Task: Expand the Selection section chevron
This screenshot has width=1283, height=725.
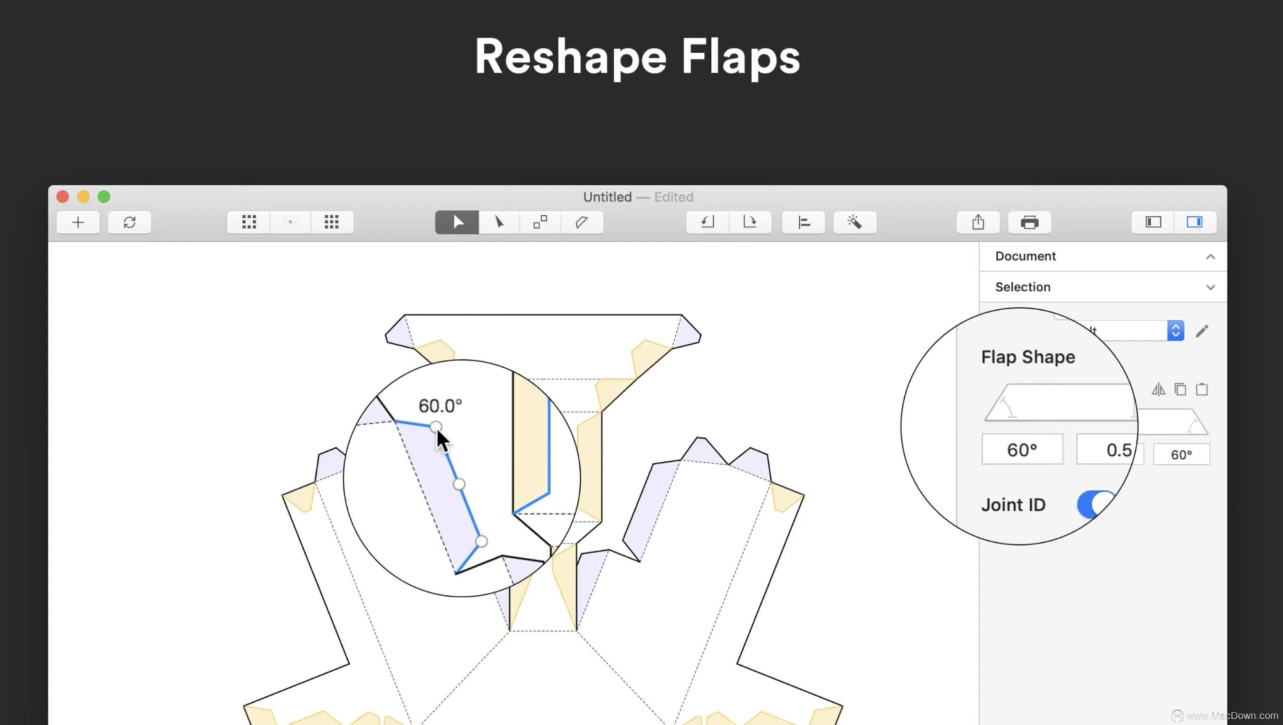Action: coord(1210,288)
